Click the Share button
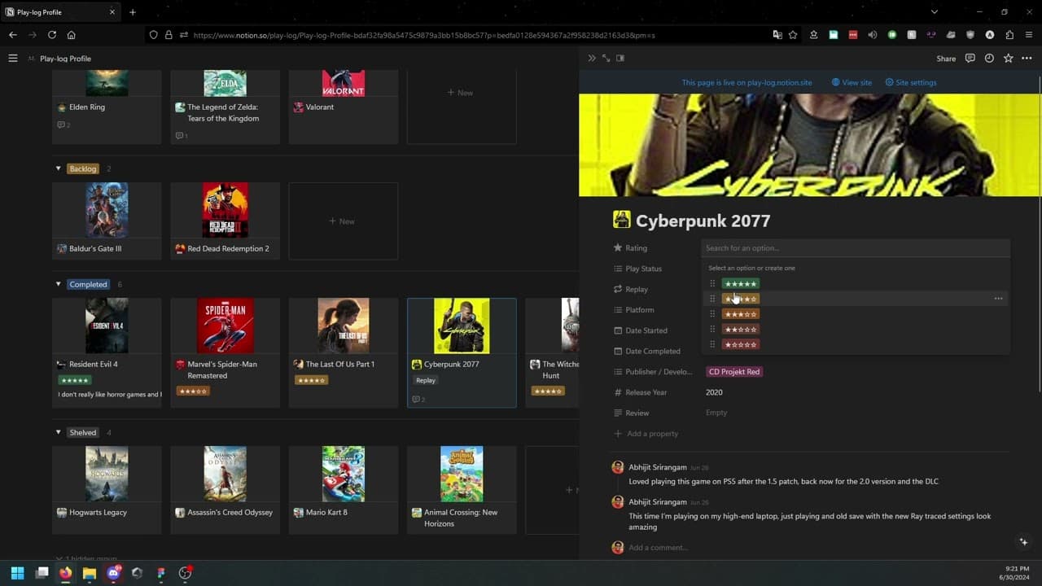The height and width of the screenshot is (586, 1042). (x=946, y=59)
